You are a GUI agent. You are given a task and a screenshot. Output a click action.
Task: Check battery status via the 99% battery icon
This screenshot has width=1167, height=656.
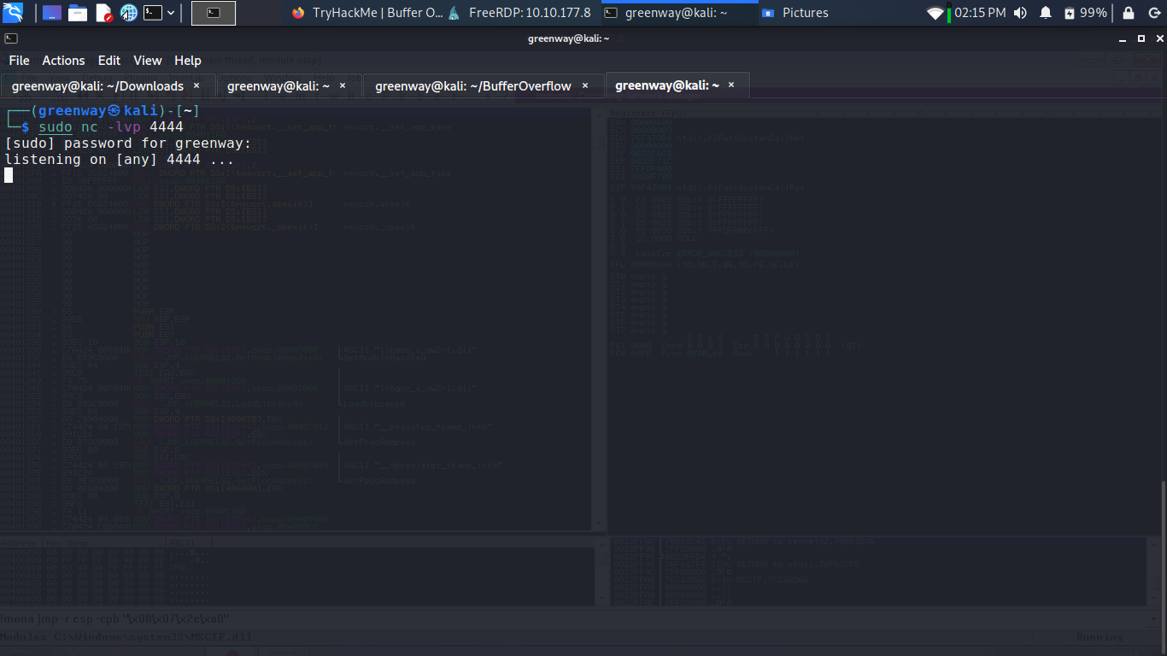(x=1080, y=13)
